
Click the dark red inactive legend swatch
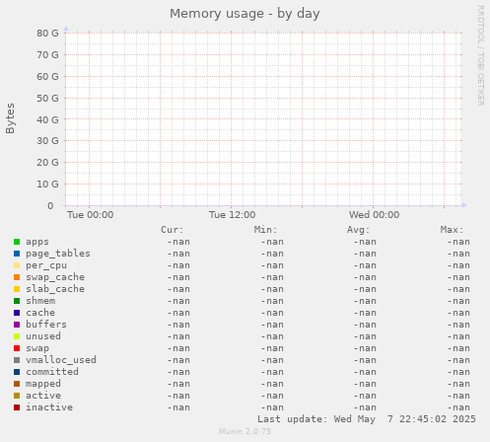(x=17, y=407)
